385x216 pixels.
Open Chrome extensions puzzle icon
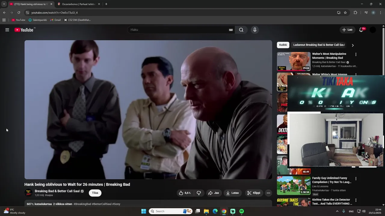click(356, 13)
